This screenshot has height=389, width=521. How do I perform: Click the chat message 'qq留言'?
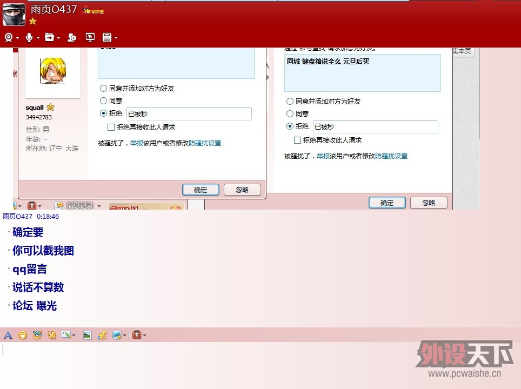[30, 269]
